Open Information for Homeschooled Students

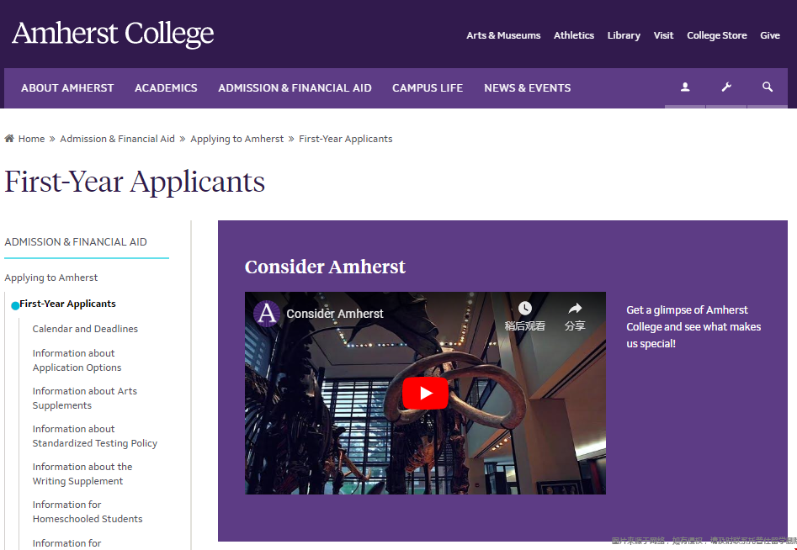tap(88, 511)
